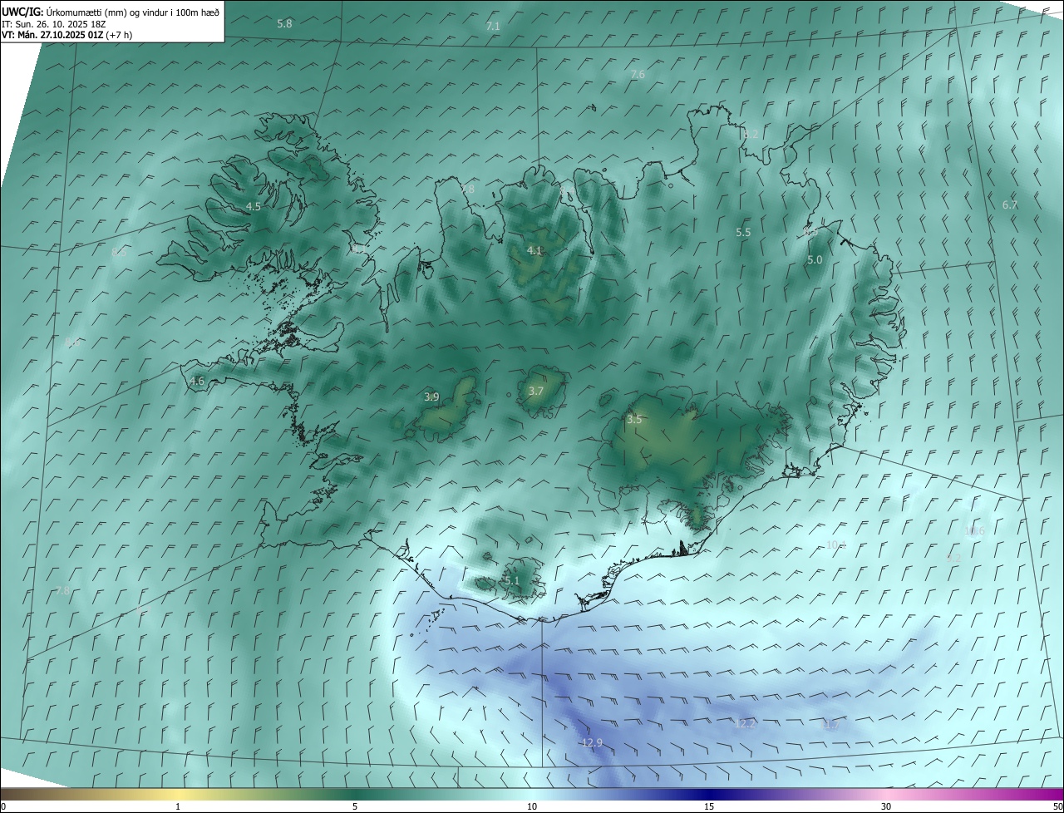Click the 6.7 value label
Viewport: 1064px width, 813px height.
coord(1010,204)
